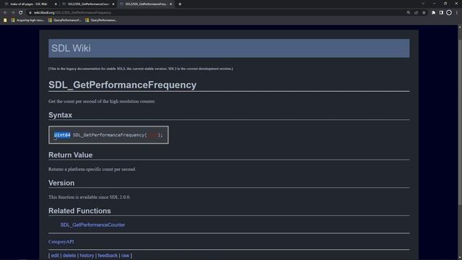462x260 pixels.
Task: Open the 'edit' page link
Action: [x=55, y=256]
